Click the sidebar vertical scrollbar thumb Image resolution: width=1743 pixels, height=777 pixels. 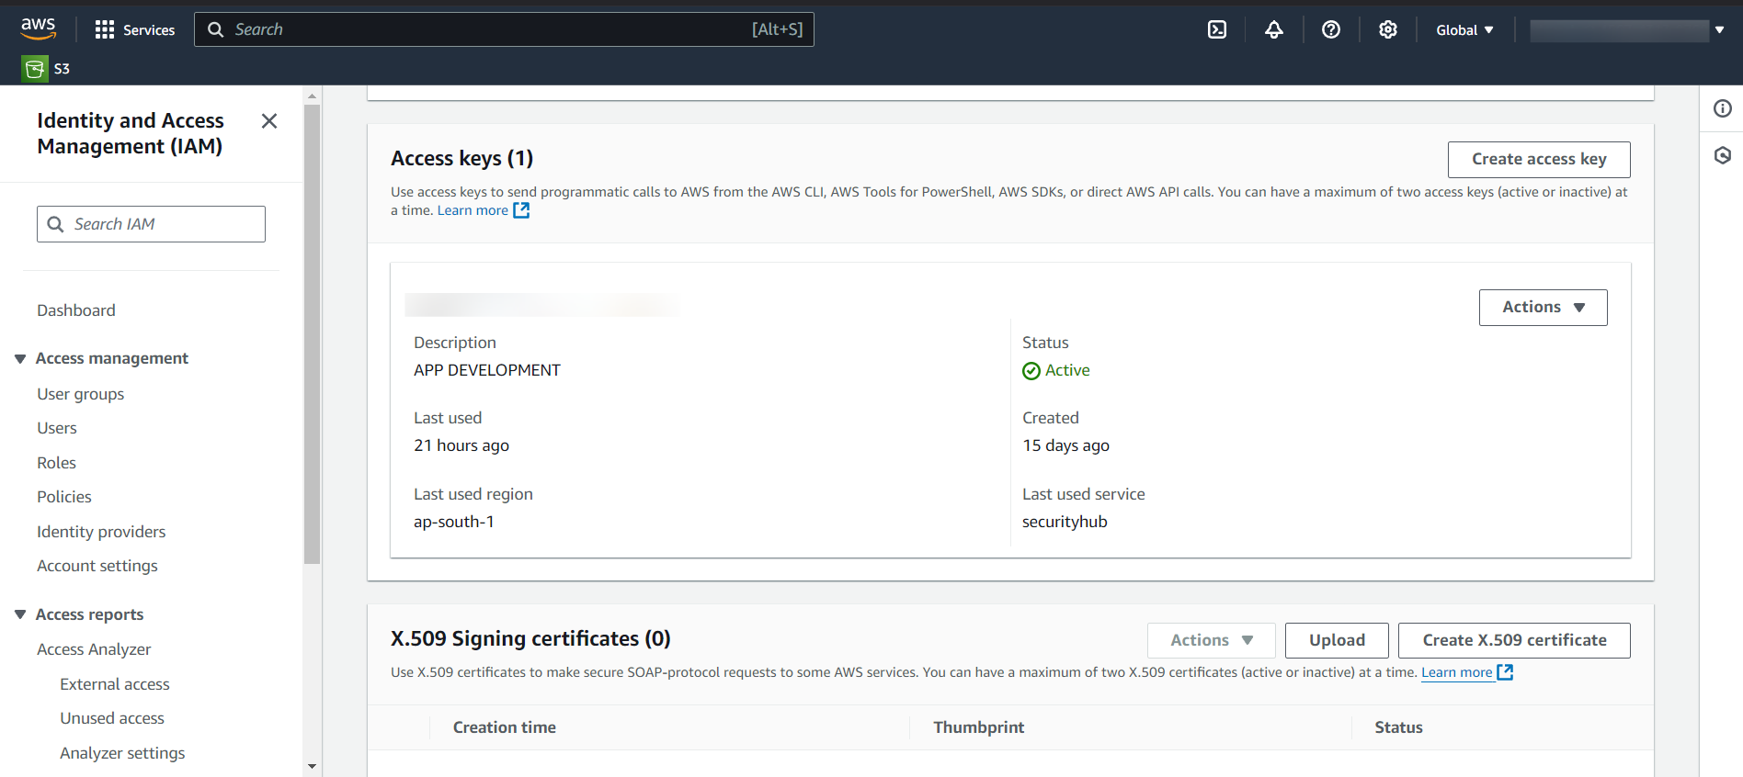pyautogui.click(x=312, y=333)
